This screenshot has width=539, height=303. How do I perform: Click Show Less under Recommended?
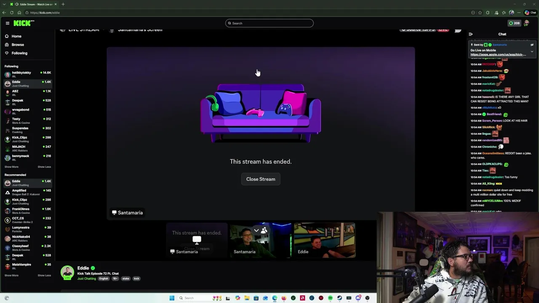(44, 275)
